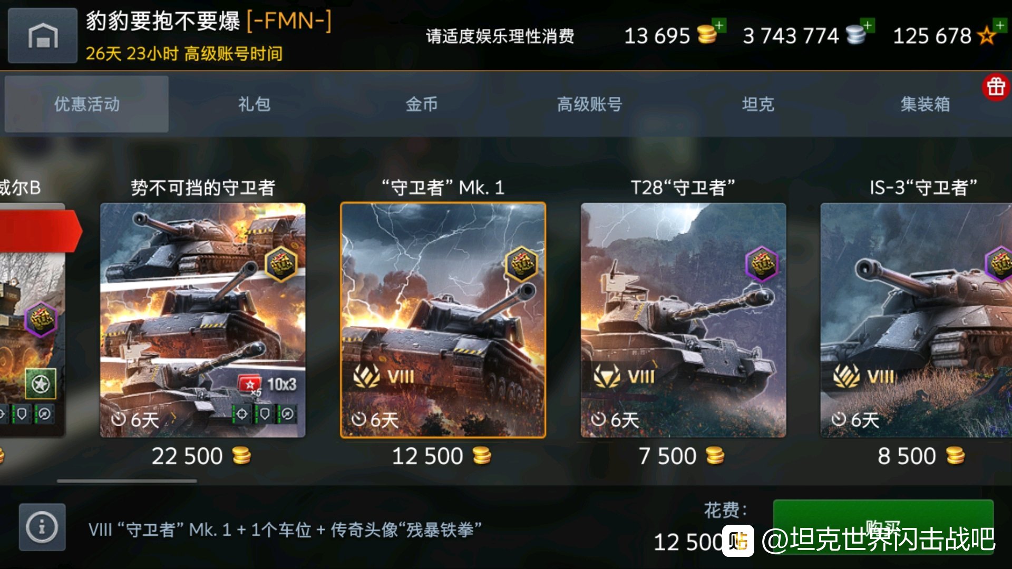Open the garage home icon
The height and width of the screenshot is (569, 1012).
tap(43, 36)
